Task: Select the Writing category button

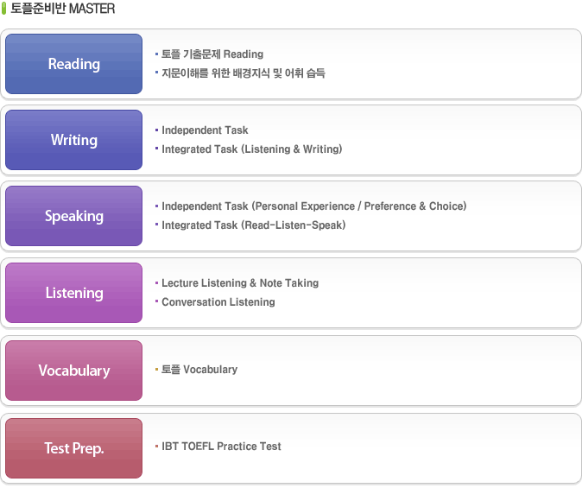Action: click(x=73, y=140)
